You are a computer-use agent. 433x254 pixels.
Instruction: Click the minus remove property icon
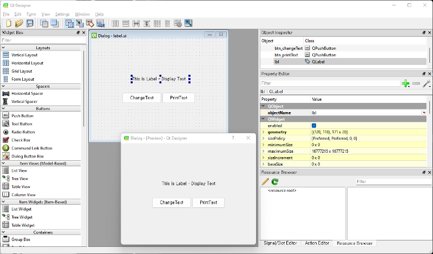tap(416, 83)
